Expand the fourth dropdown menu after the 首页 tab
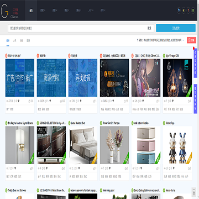The width and height of the screenshot is (199, 199). pos(78,11)
